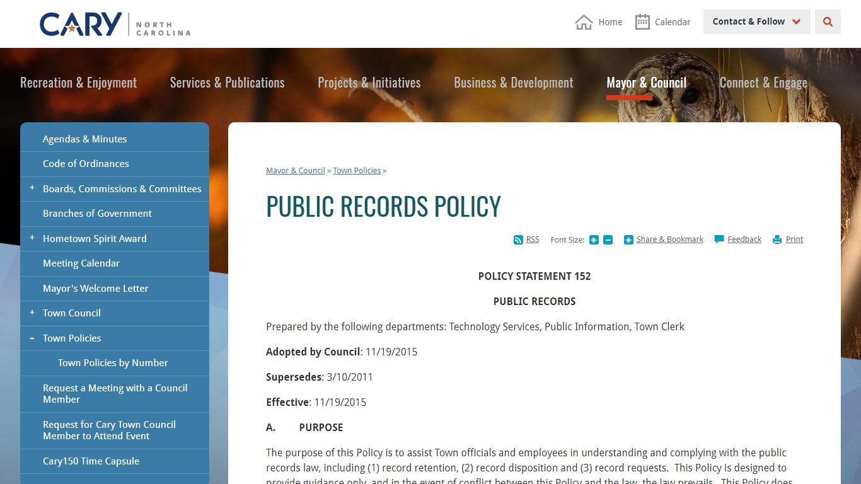Open Projects & Initiatives menu

369,83
